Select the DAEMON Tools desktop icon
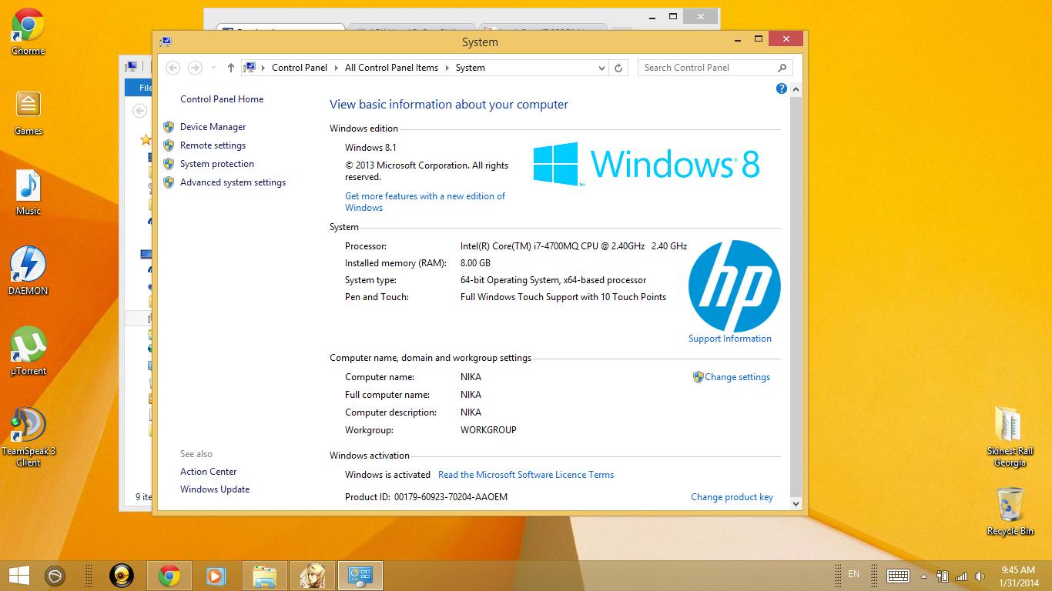Screen dimensions: 1052x591 click(28, 272)
